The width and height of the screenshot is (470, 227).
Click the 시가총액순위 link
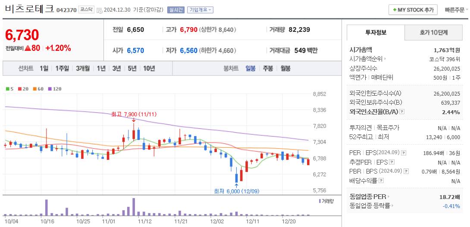tap(366, 59)
